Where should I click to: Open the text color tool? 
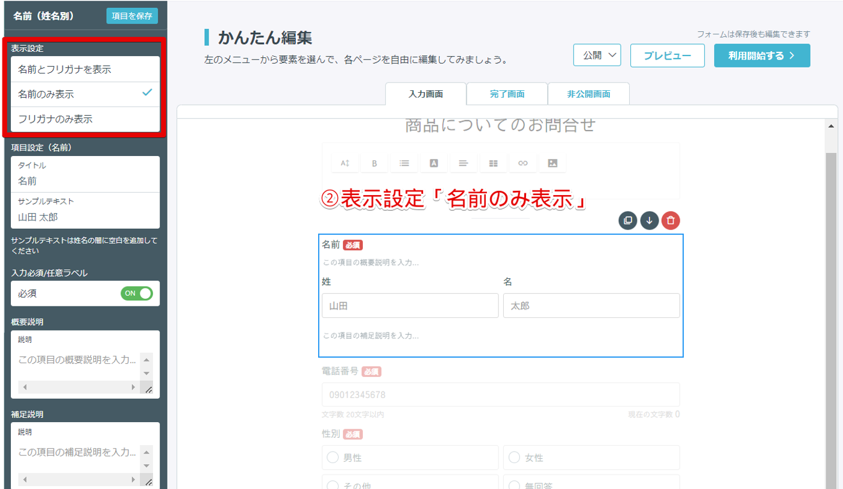pyautogui.click(x=434, y=163)
